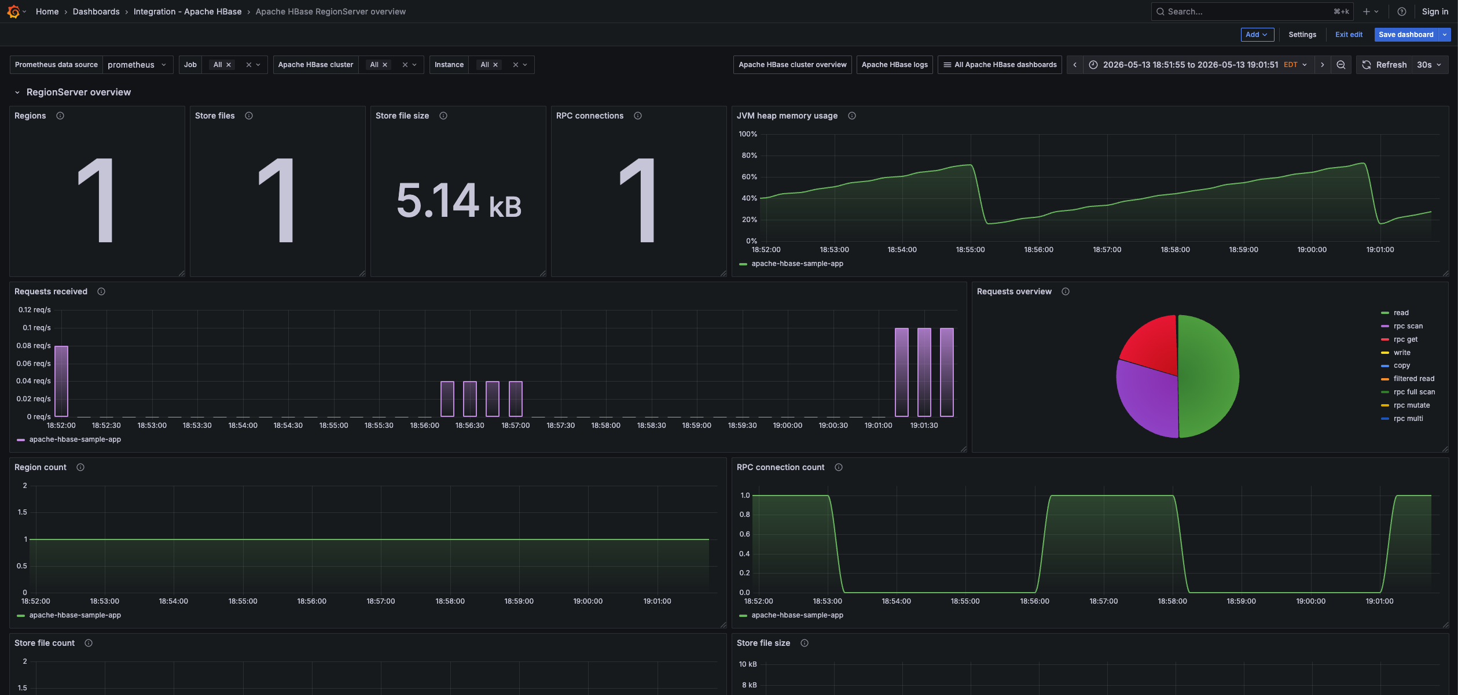Viewport: 1458px width, 695px height.
Task: Clear the Instance variable selection
Action: 515,65
